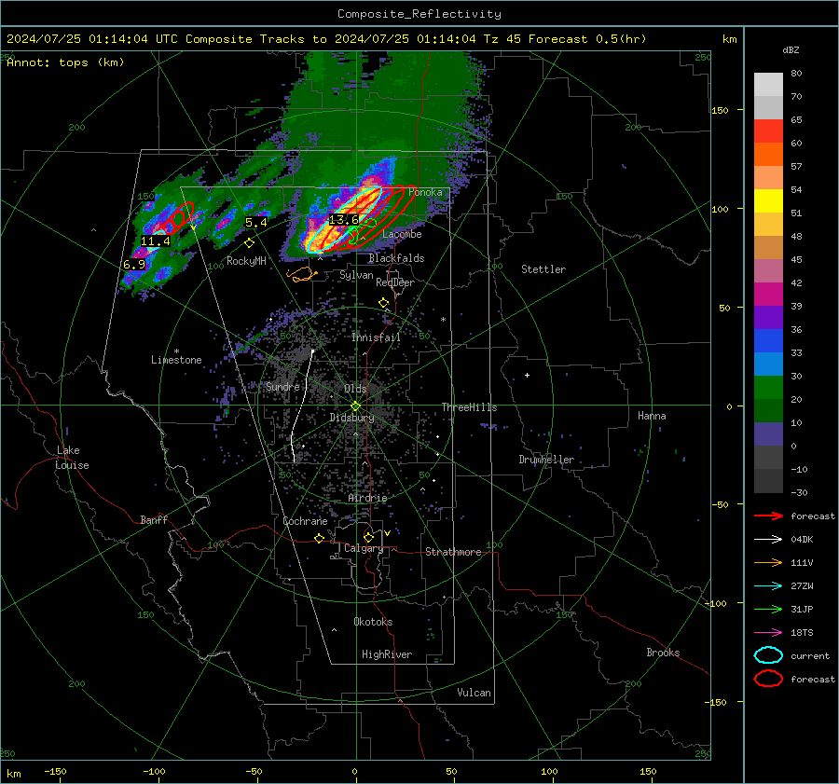
Task: Click the Olds label
Action: point(355,389)
